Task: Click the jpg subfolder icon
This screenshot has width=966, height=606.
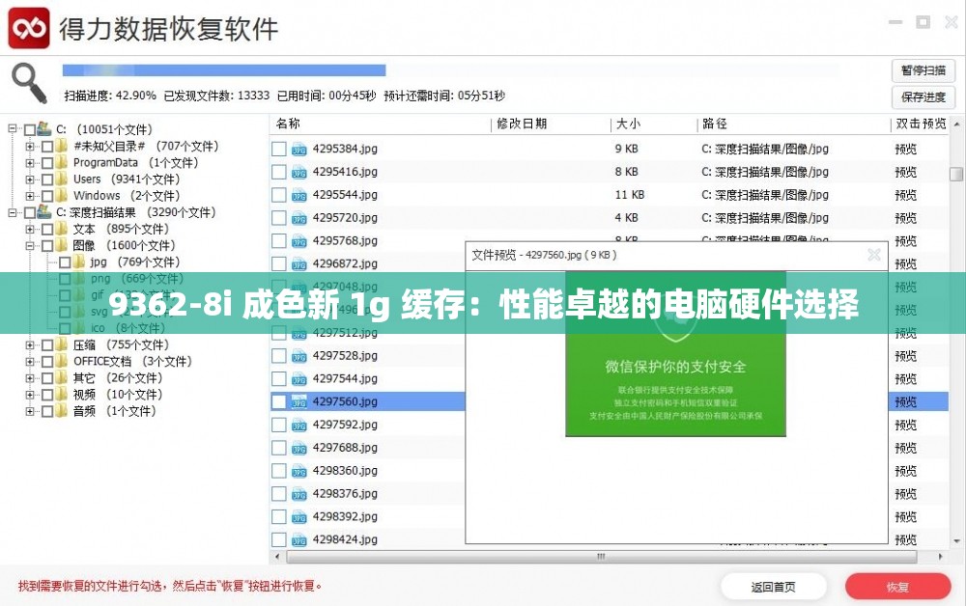Action: point(77,262)
